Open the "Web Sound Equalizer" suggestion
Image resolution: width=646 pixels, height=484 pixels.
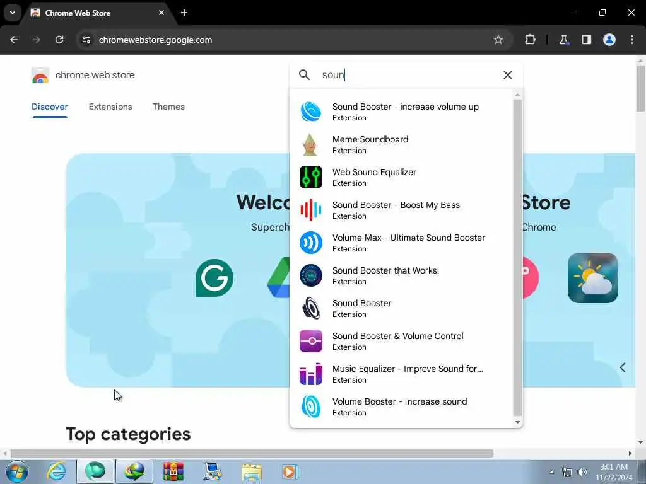tap(402, 177)
